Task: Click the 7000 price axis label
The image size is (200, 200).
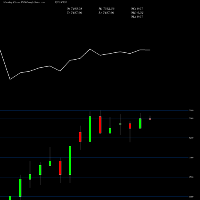Action: coord(191,158)
